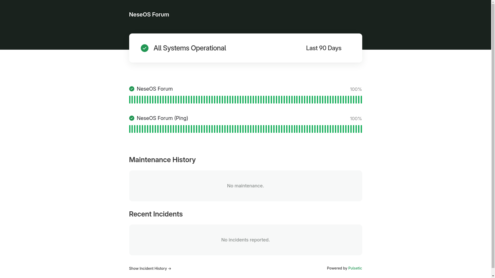
Task: Click the No incidents reported. message
Action: pos(245,240)
